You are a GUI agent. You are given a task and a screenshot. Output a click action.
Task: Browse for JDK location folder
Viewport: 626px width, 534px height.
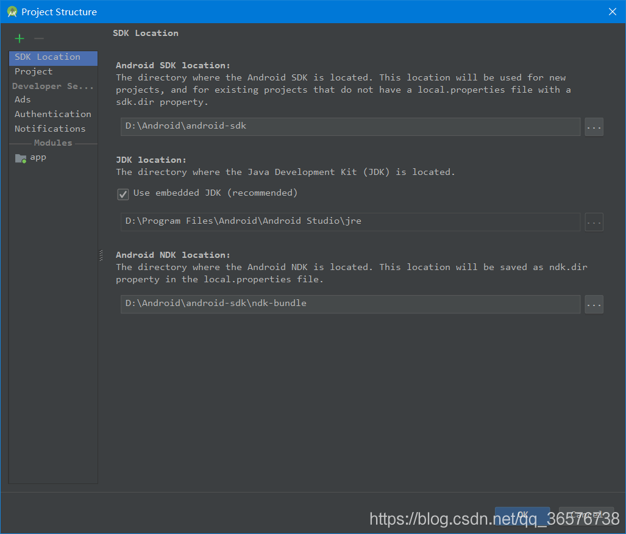pyautogui.click(x=594, y=222)
